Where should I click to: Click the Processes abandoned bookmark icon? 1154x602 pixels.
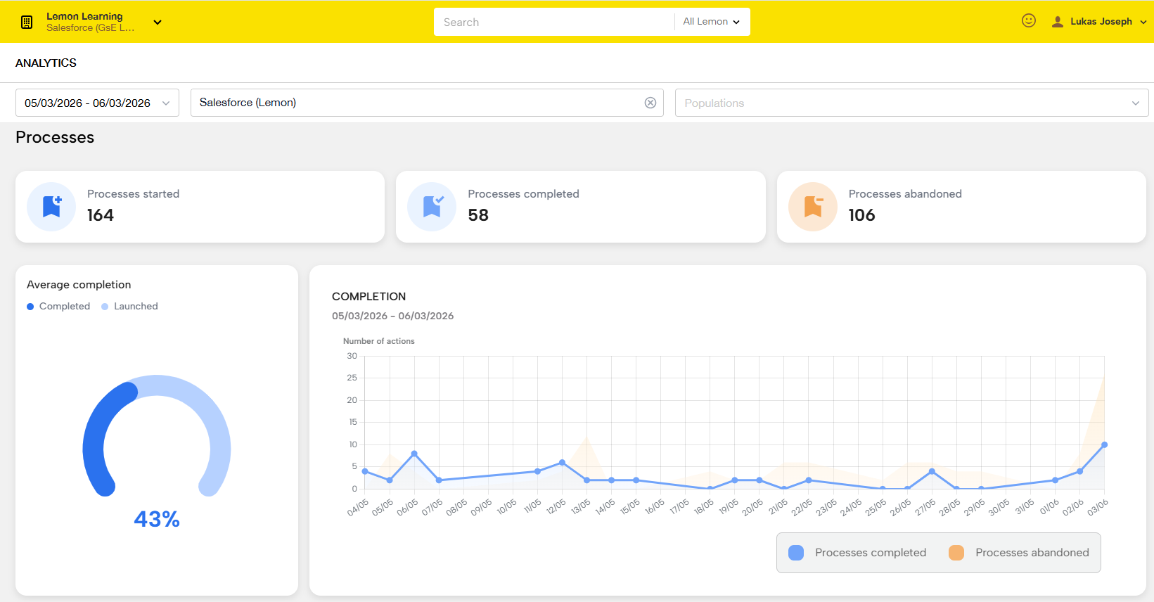click(813, 207)
